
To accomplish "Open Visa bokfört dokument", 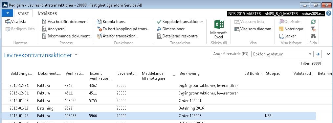I will click(65, 22).
